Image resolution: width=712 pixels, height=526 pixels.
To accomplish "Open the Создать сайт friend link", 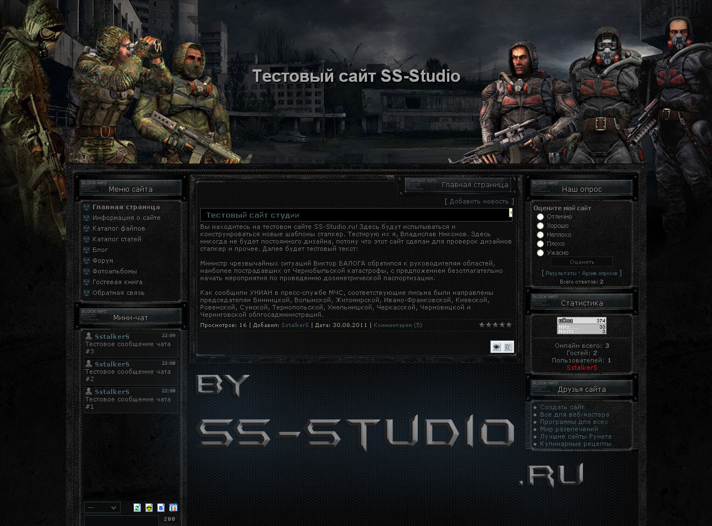I will pyautogui.click(x=562, y=407).
